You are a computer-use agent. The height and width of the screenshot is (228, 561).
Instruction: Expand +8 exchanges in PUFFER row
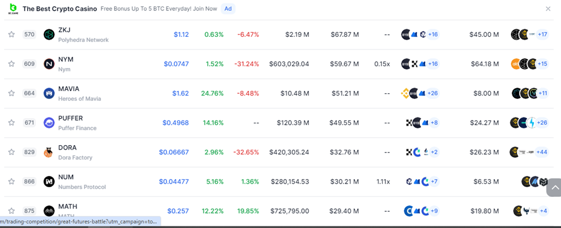point(434,123)
